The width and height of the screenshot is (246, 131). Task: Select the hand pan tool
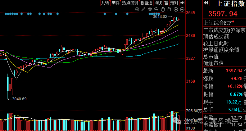pyautogui.click(x=163, y=9)
